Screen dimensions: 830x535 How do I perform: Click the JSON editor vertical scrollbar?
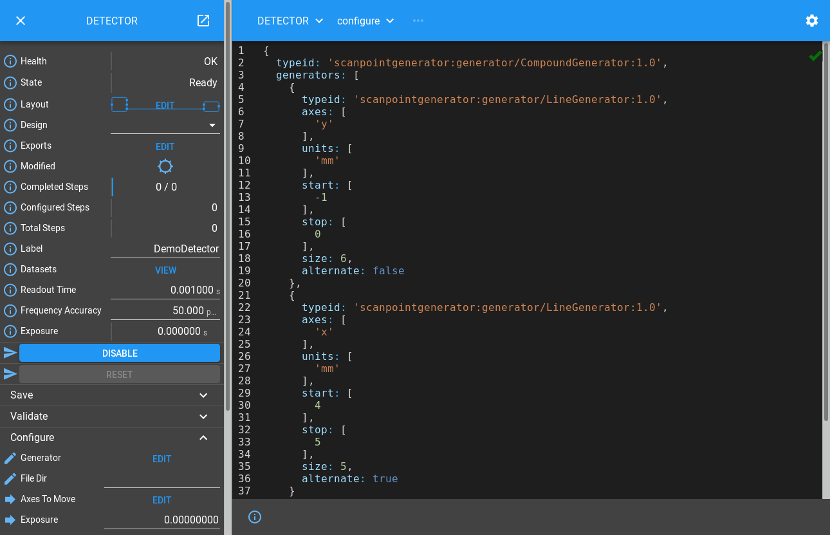click(x=825, y=232)
